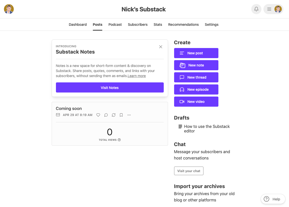289x207 pixels.
Task: Create a New post
Action: pyautogui.click(x=196, y=53)
